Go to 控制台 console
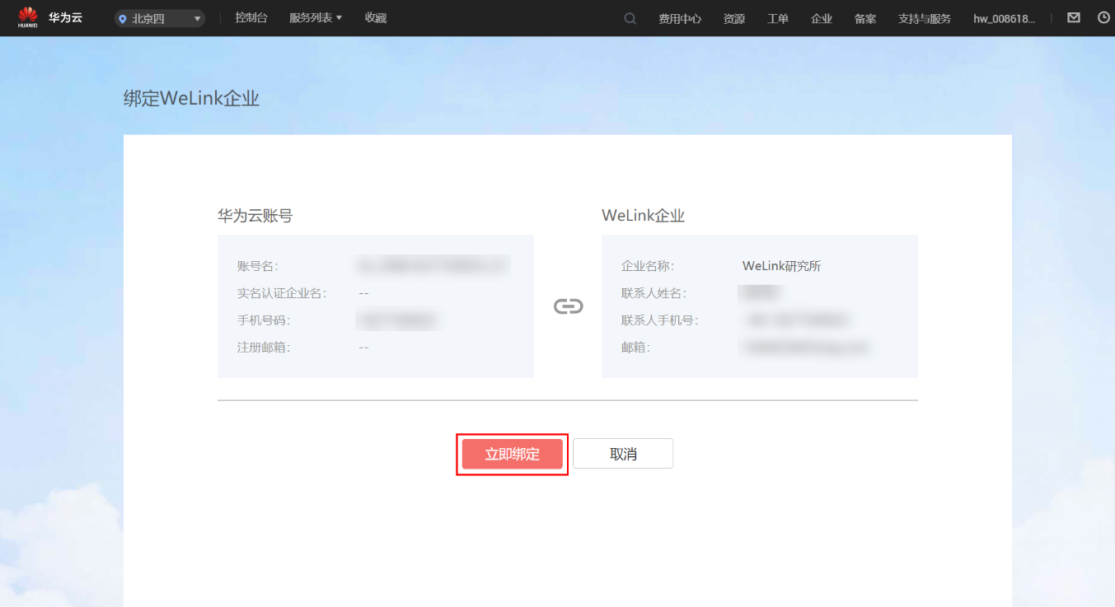This screenshot has height=607, width=1115. coord(251,17)
